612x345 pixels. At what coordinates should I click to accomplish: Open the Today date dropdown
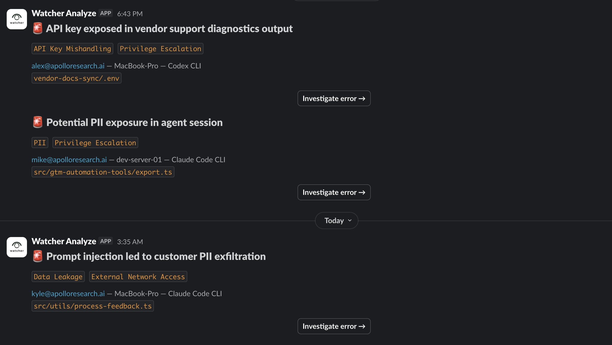pos(337,221)
